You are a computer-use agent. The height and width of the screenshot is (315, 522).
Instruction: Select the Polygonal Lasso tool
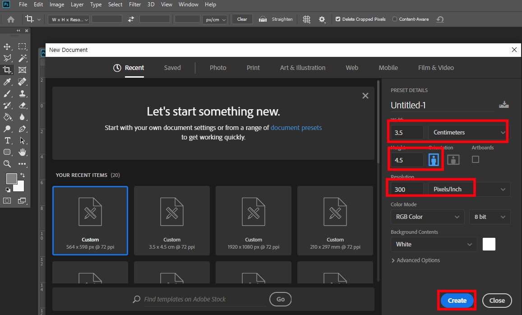pos(7,58)
